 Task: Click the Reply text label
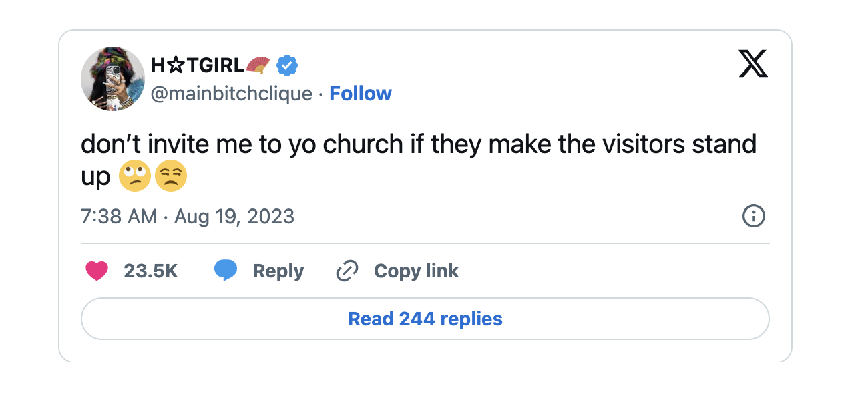point(278,271)
